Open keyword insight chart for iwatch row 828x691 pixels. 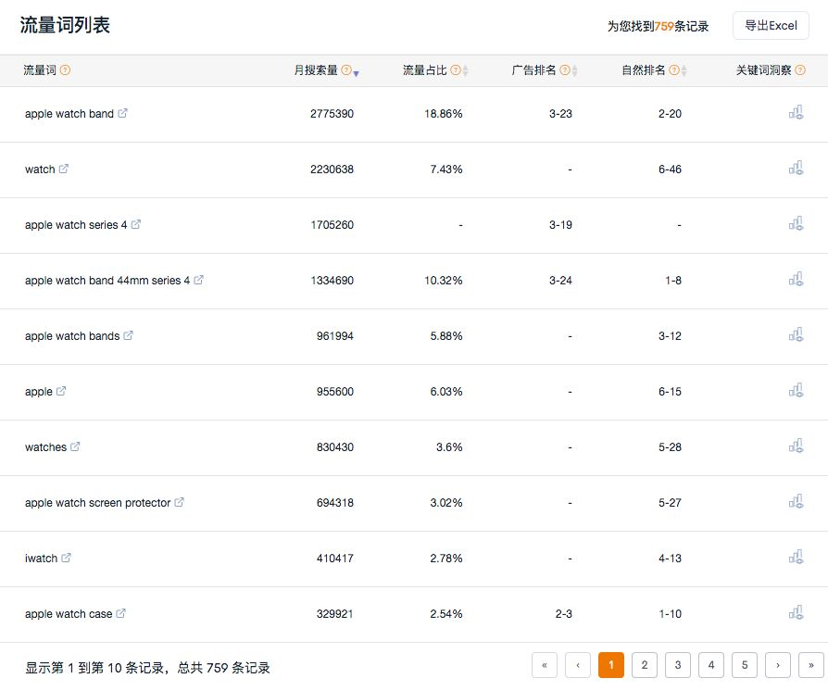pos(796,558)
